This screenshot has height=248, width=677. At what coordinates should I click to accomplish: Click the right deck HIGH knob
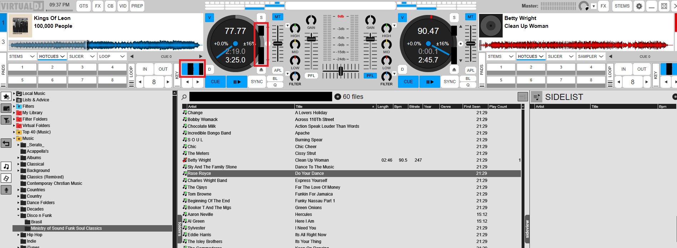click(x=387, y=28)
